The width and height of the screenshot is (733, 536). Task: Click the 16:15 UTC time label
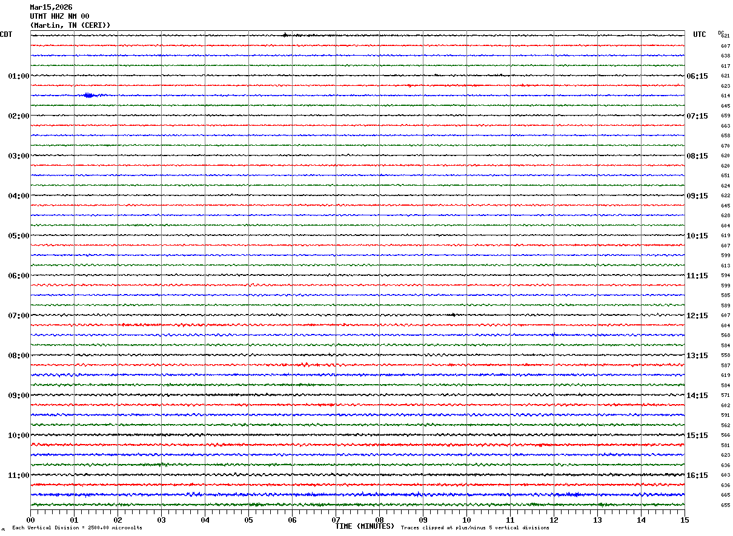tap(697, 476)
